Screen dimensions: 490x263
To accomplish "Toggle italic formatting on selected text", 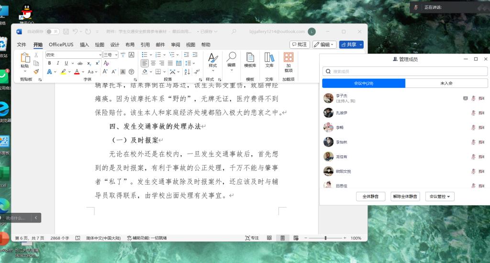I will pyautogui.click(x=57, y=63).
